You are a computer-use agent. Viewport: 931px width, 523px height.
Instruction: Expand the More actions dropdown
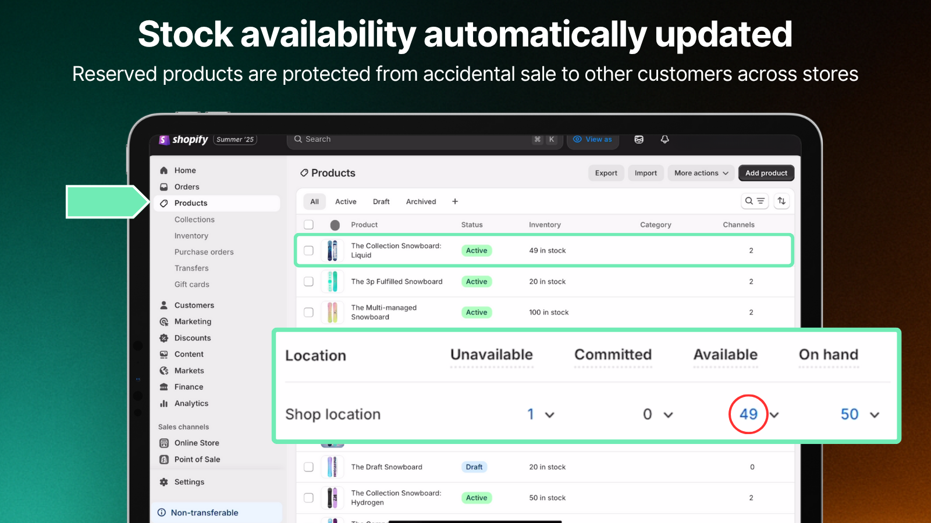click(701, 173)
